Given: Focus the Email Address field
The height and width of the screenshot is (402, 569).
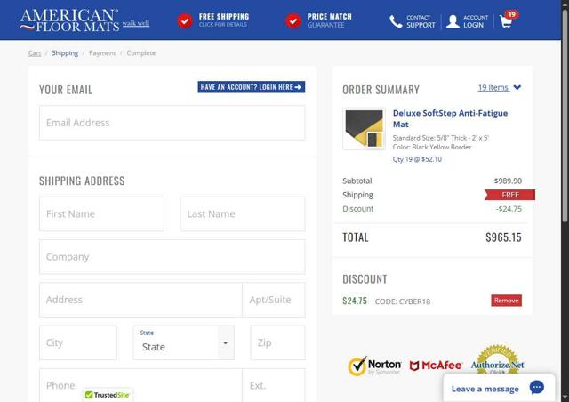Looking at the screenshot, I should tap(172, 123).
